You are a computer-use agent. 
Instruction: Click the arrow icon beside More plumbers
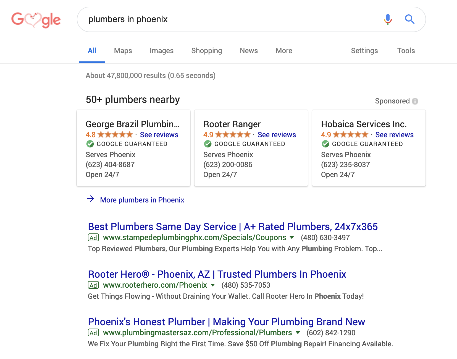(91, 199)
